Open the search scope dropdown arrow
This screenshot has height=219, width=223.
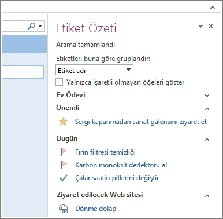click(x=40, y=26)
